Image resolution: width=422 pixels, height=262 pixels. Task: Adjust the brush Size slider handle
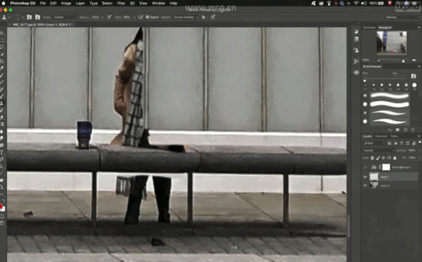[x=364, y=80]
